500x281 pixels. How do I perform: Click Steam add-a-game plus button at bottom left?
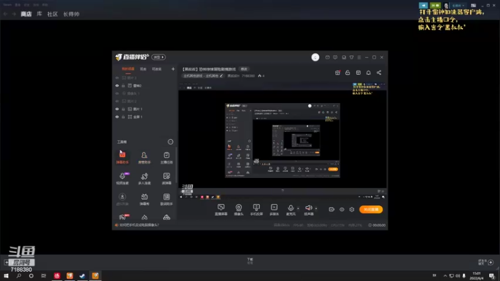pos(6,262)
